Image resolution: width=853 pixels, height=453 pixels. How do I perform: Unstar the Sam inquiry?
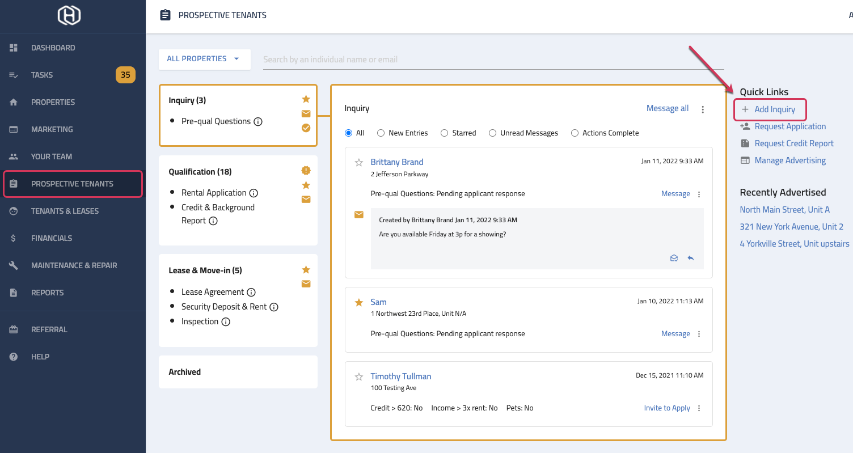[358, 303]
